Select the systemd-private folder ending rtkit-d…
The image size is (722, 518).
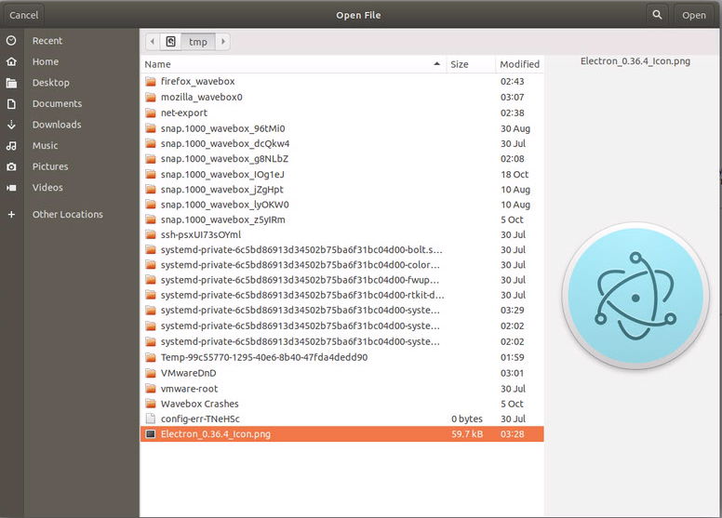pos(341,295)
